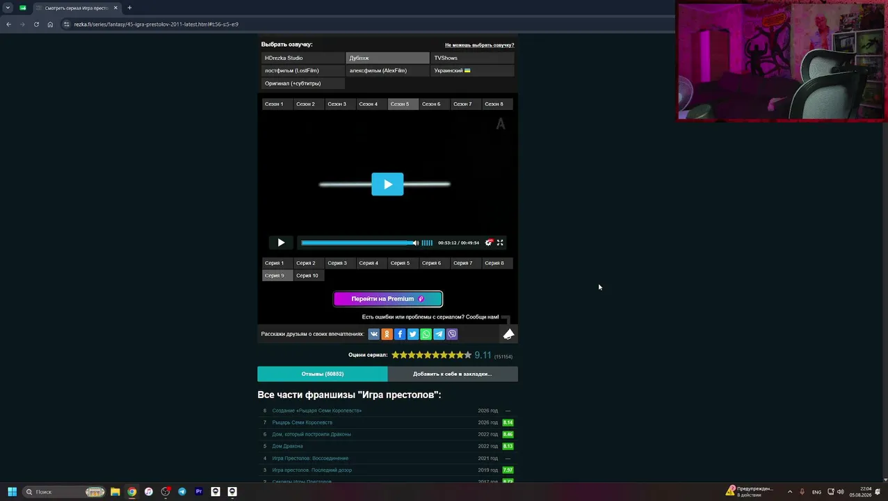Go back in browser history
This screenshot has width=888, height=501.
pos(8,24)
